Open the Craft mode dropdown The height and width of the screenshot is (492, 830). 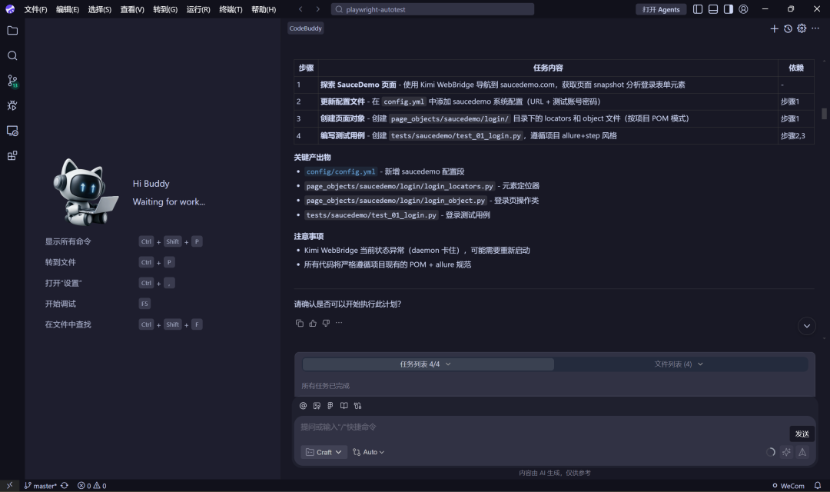coord(324,452)
